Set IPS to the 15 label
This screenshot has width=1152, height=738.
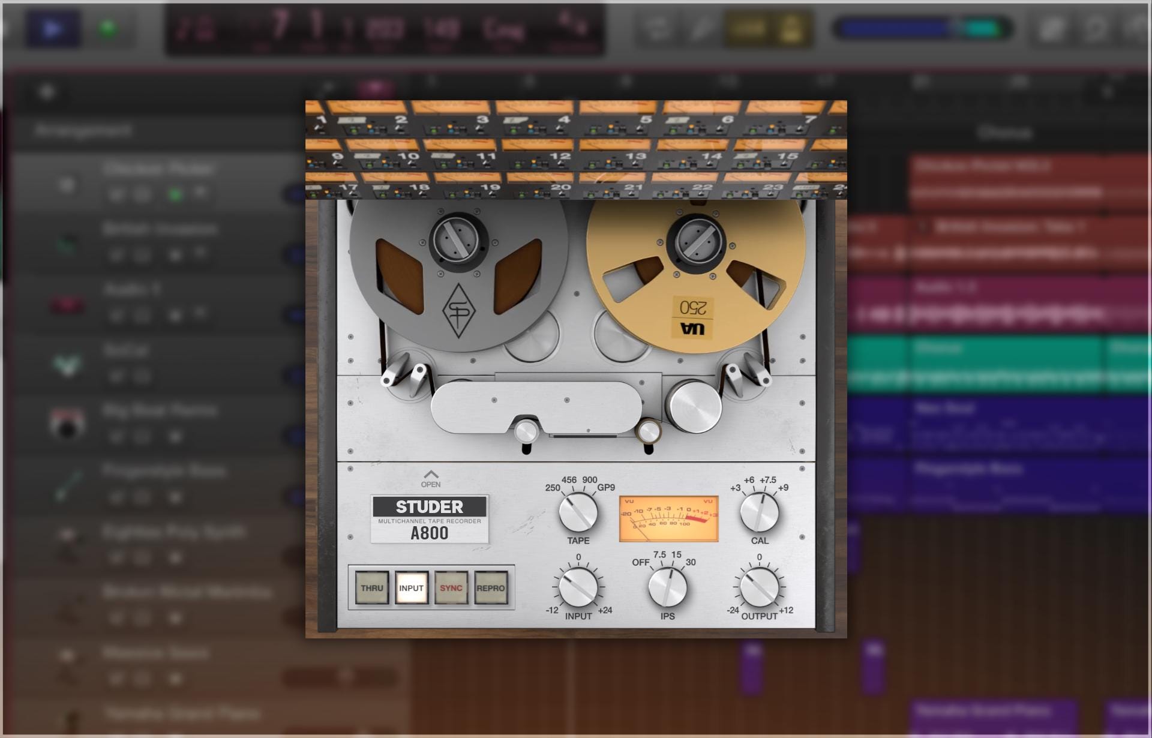pos(676,555)
